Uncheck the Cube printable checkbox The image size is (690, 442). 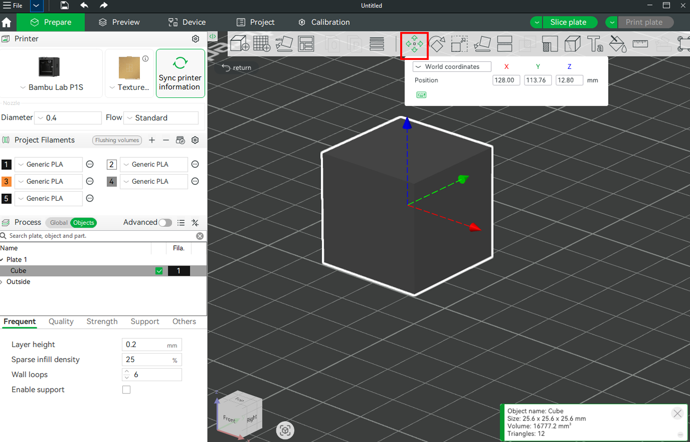coord(159,271)
